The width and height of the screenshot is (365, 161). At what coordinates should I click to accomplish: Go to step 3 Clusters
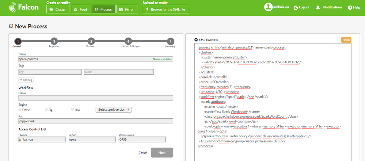[x=91, y=41]
